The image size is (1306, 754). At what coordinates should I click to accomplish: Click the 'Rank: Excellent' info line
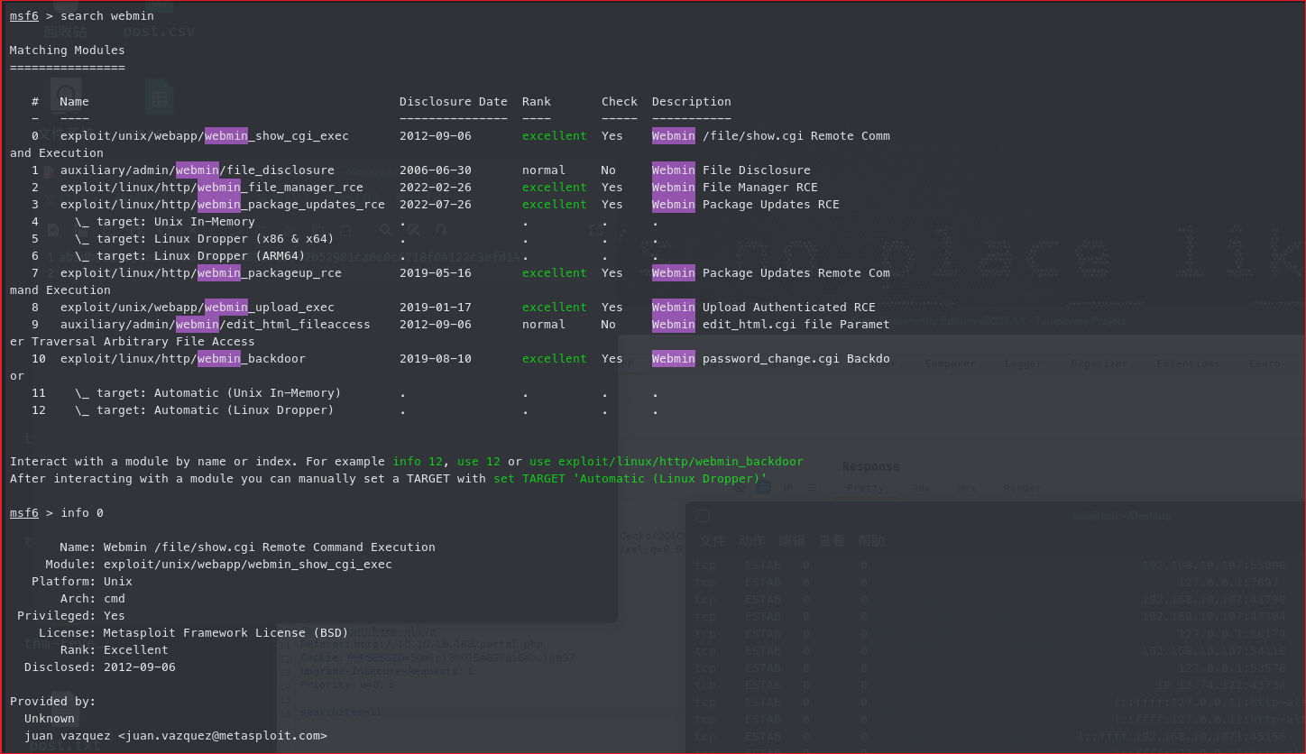pyautogui.click(x=115, y=649)
